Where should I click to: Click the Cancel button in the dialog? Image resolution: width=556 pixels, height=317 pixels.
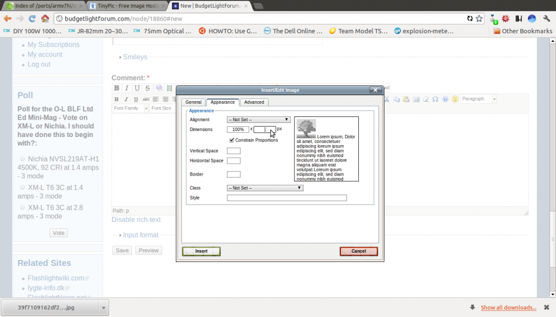[358, 251]
